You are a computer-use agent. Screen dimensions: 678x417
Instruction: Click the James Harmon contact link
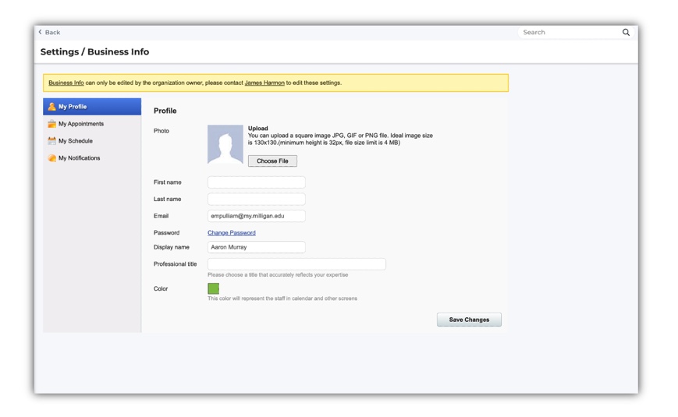pyautogui.click(x=264, y=83)
